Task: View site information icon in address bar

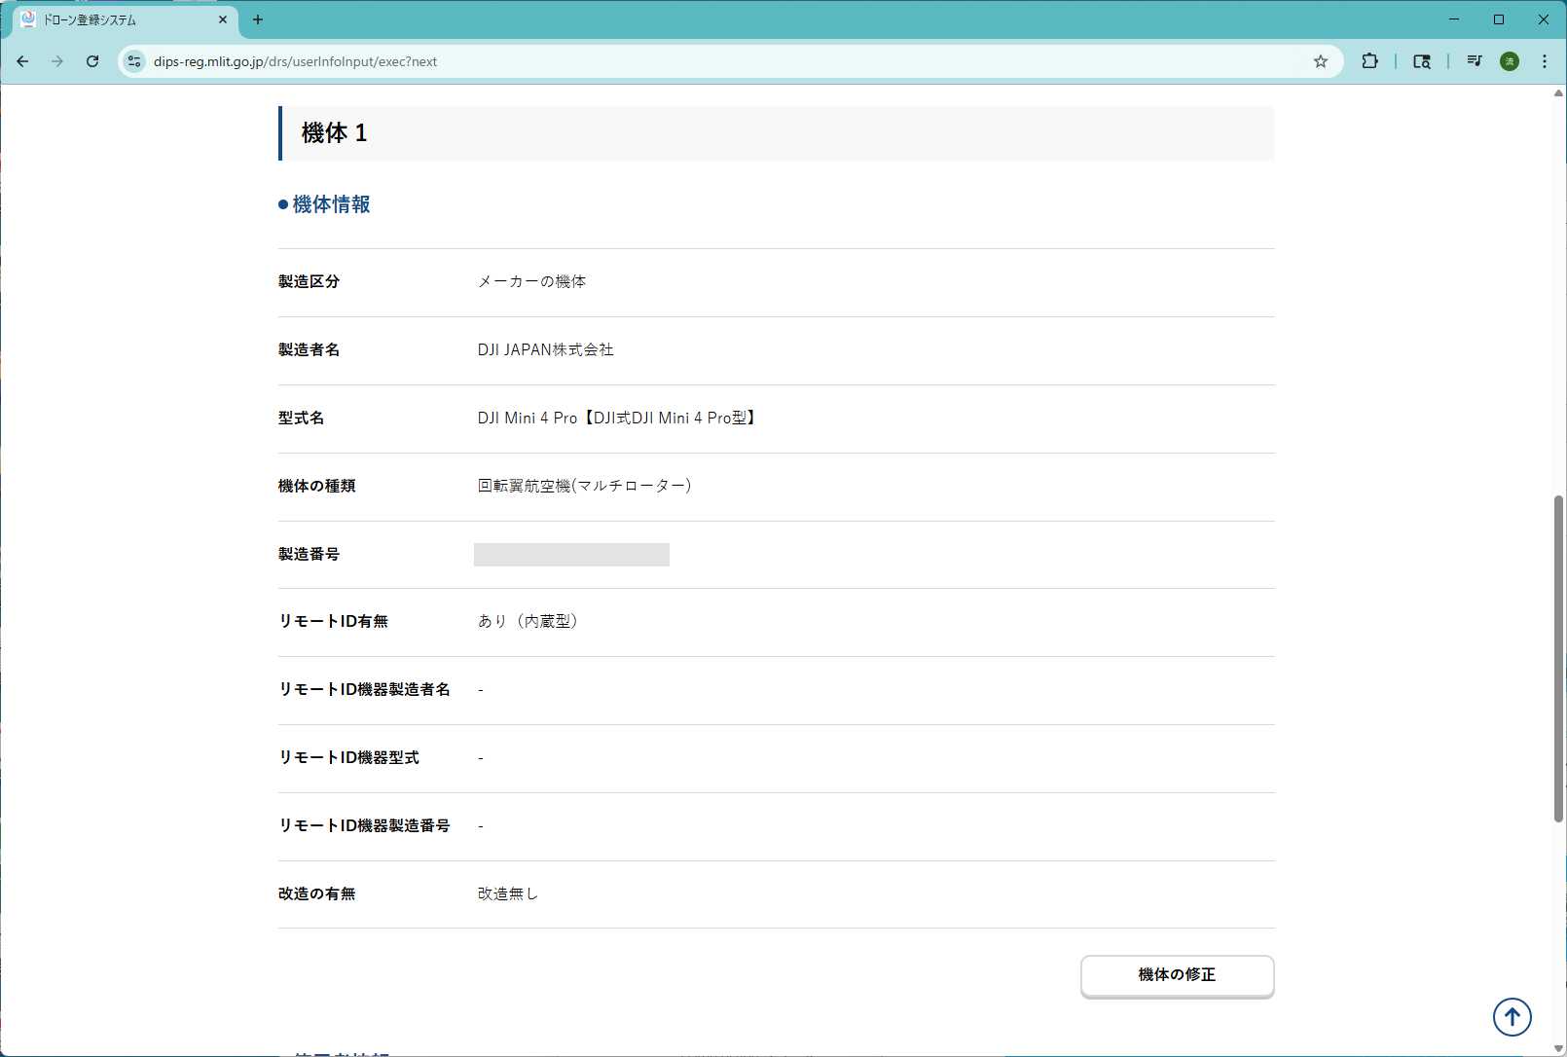Action: (134, 61)
